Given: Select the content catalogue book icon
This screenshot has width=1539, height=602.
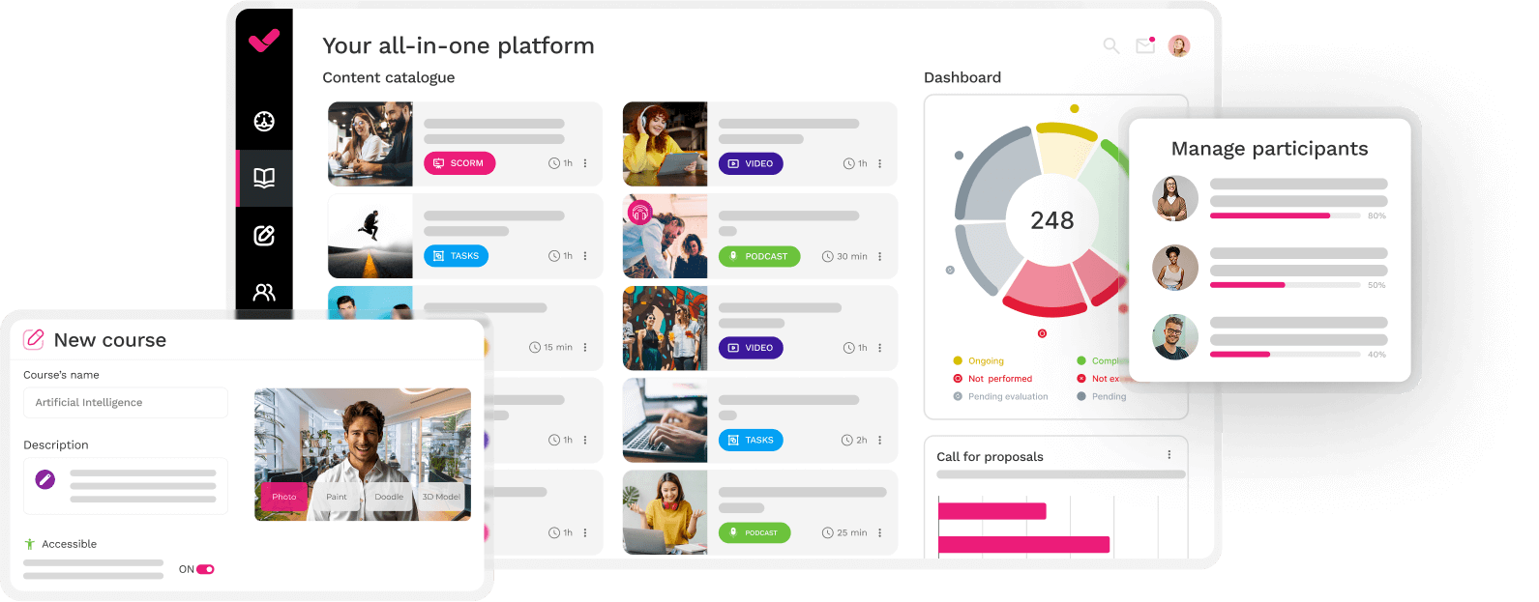Looking at the screenshot, I should [x=264, y=178].
